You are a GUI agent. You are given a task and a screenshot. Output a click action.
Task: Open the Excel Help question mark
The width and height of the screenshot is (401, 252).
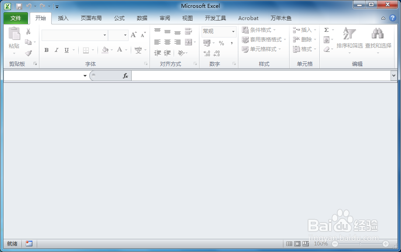tap(392, 18)
